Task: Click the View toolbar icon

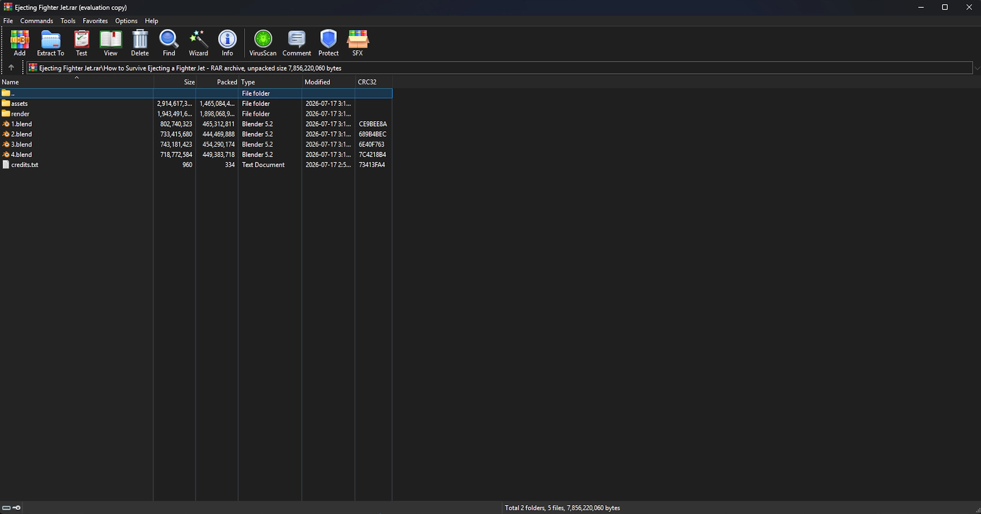Action: point(111,43)
